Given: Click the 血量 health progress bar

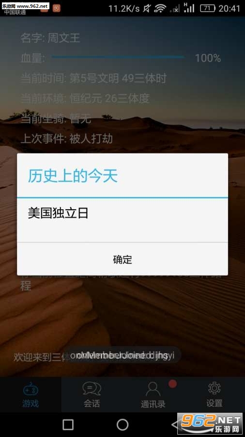Looking at the screenshot, I should click(118, 57).
